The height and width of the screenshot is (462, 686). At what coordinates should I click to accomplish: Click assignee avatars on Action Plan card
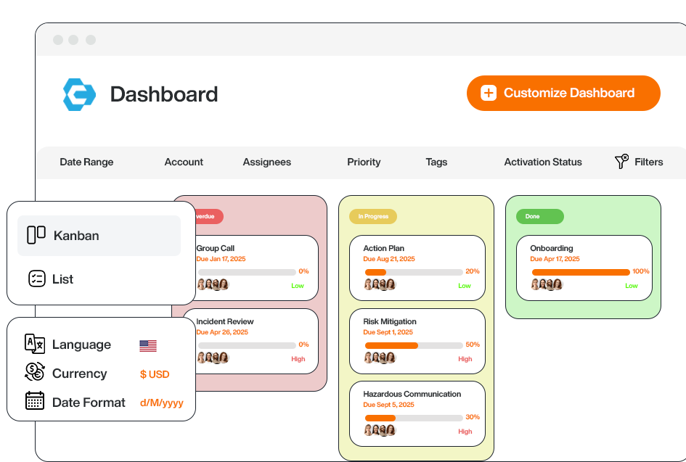pyautogui.click(x=380, y=285)
